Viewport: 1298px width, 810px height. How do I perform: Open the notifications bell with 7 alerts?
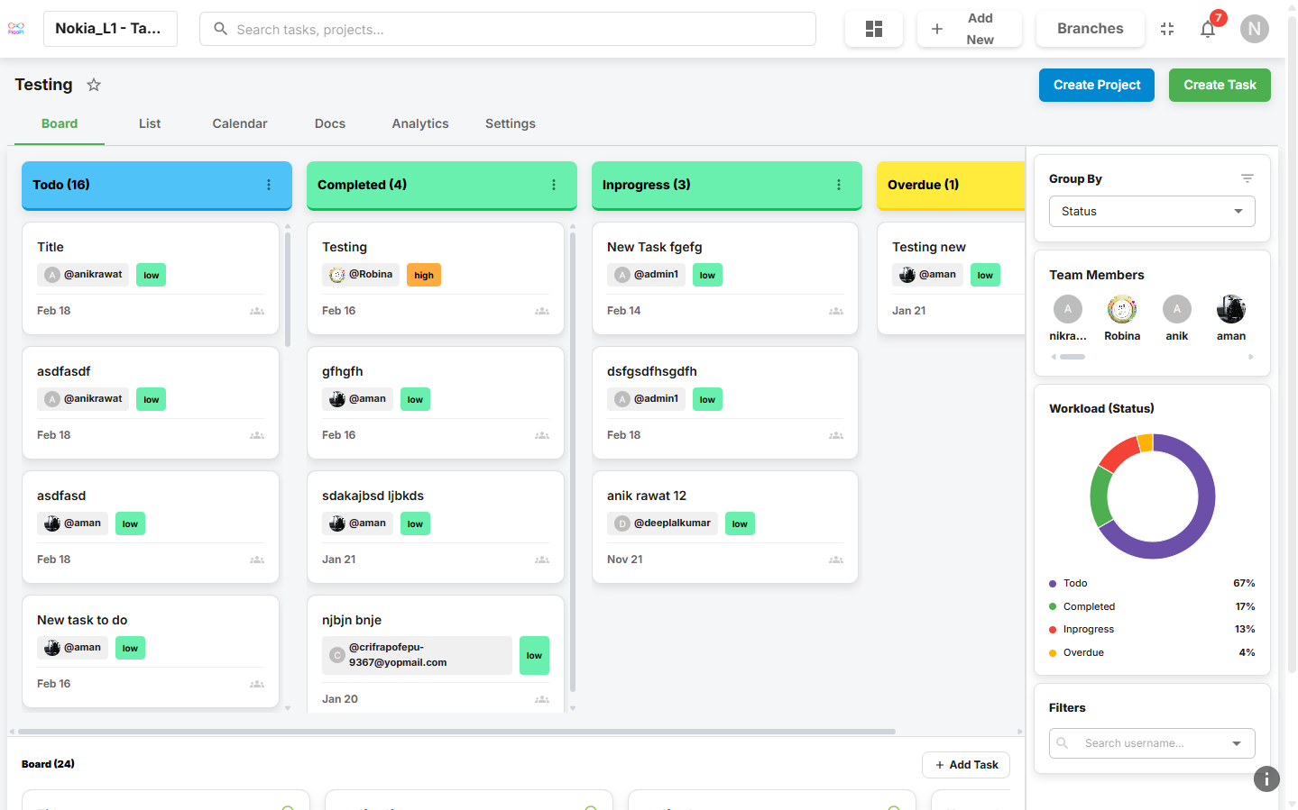tap(1208, 30)
